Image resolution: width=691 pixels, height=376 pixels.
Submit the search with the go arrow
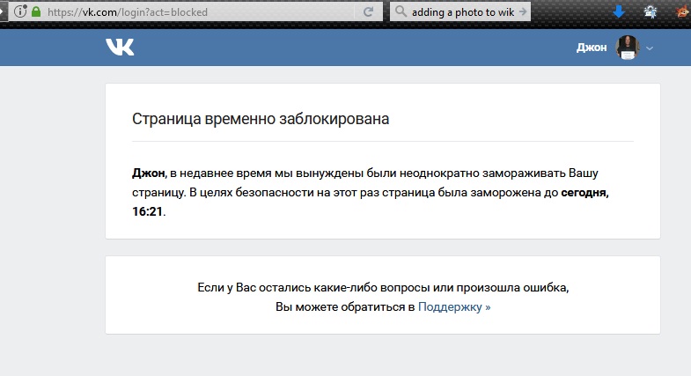(524, 12)
